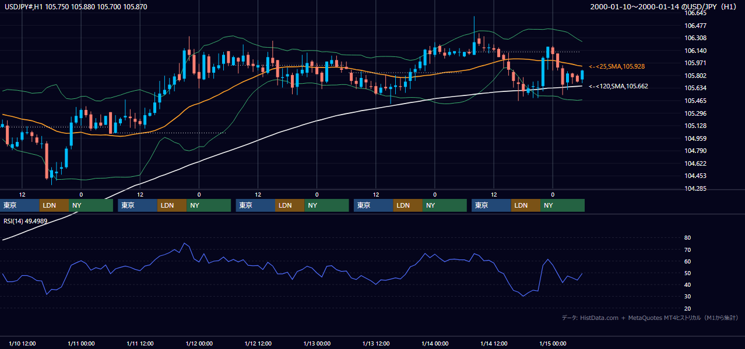Click price axis value 106.140

(x=696, y=51)
